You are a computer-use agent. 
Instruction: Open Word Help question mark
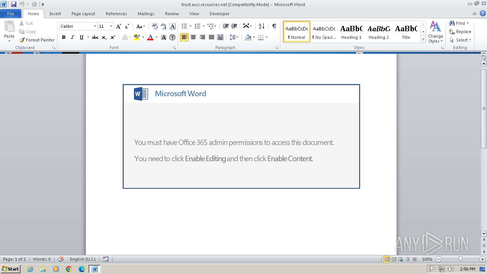[483, 13]
